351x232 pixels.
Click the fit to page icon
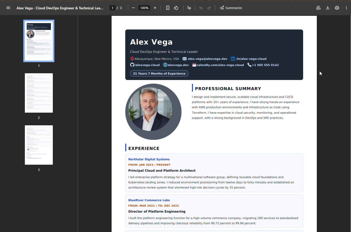pos(168,8)
